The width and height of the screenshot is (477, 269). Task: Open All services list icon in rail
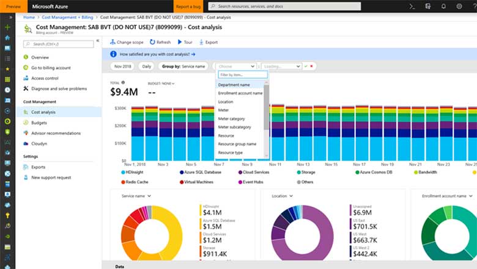coord(7,59)
